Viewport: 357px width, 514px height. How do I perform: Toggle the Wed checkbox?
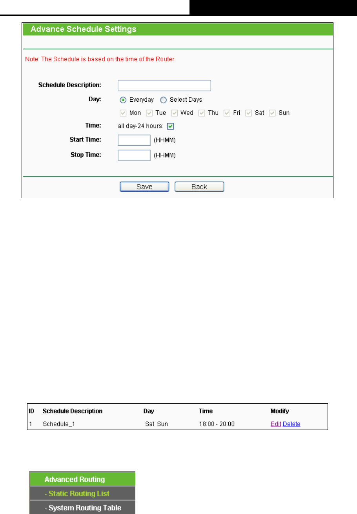coord(174,113)
